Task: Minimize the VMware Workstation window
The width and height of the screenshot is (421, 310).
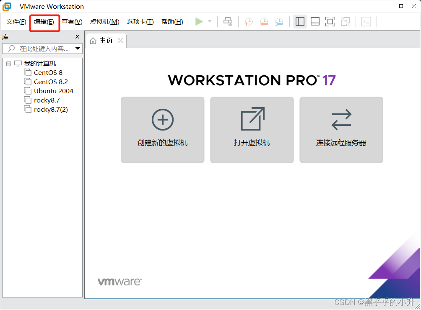Action: (388, 6)
